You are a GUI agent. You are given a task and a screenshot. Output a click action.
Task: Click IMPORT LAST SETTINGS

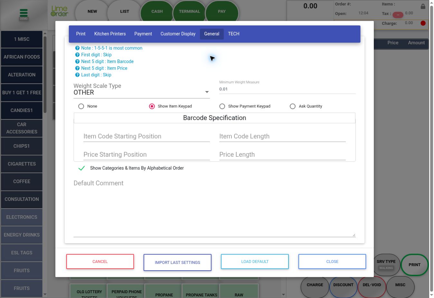[177, 263]
